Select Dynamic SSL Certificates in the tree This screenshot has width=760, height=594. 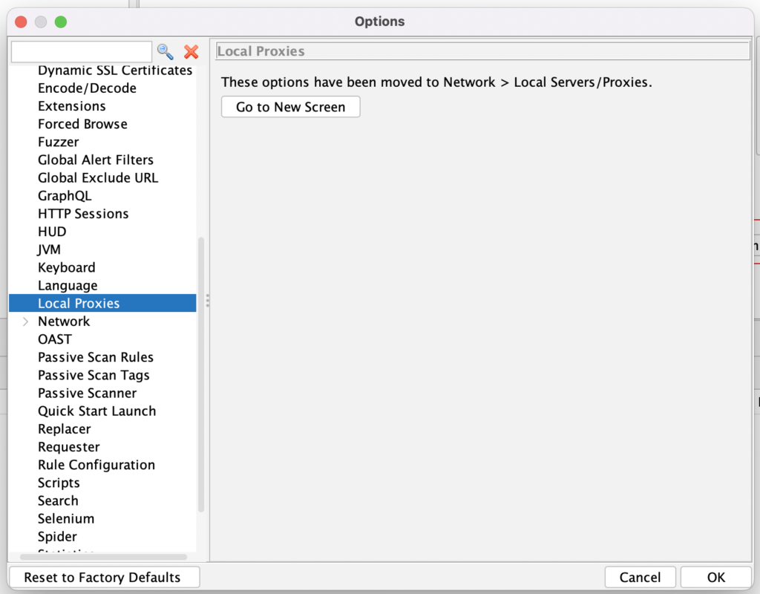coord(115,71)
